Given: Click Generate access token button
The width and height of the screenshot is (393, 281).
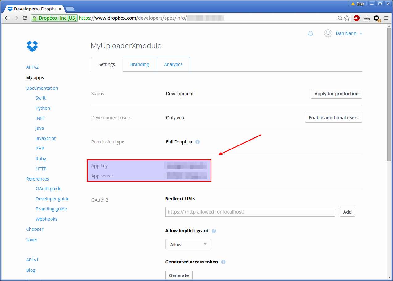Looking at the screenshot, I should [179, 275].
